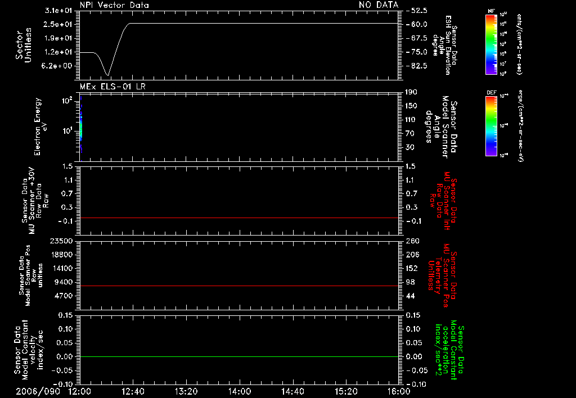Click the 150 Scanner Angle tick label

click(411, 106)
